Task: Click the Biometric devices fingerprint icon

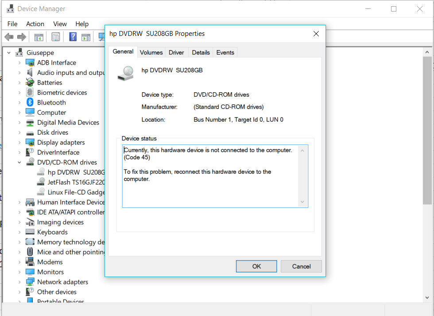Action: tap(30, 92)
